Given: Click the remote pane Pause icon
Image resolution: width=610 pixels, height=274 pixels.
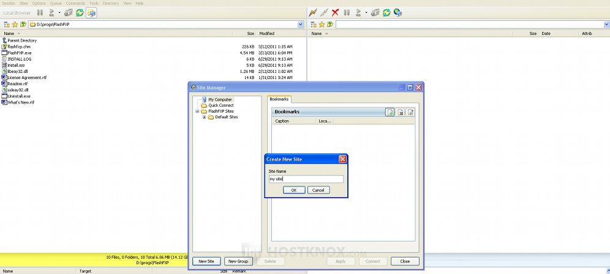Looking at the screenshot, I should tap(347, 13).
